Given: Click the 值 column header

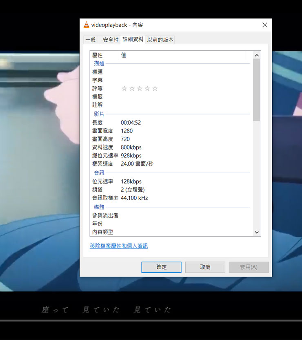Looking at the screenshot, I should (182, 55).
